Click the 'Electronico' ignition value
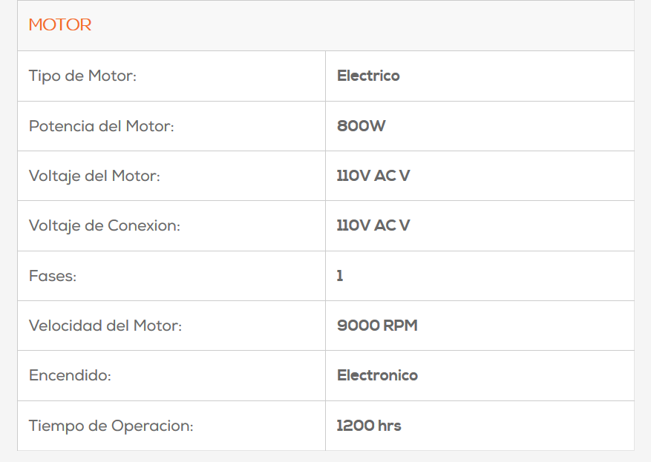Screen dimensions: 651x462 (377, 375)
